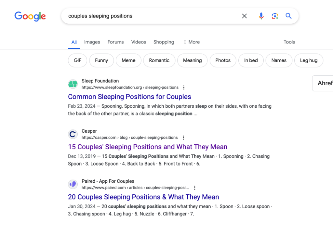
Task: Open three-dot menu beside Casper result
Action: coord(183,138)
